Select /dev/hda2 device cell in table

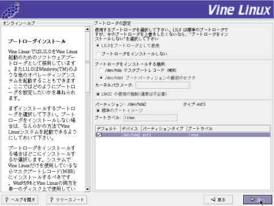coord(131,135)
